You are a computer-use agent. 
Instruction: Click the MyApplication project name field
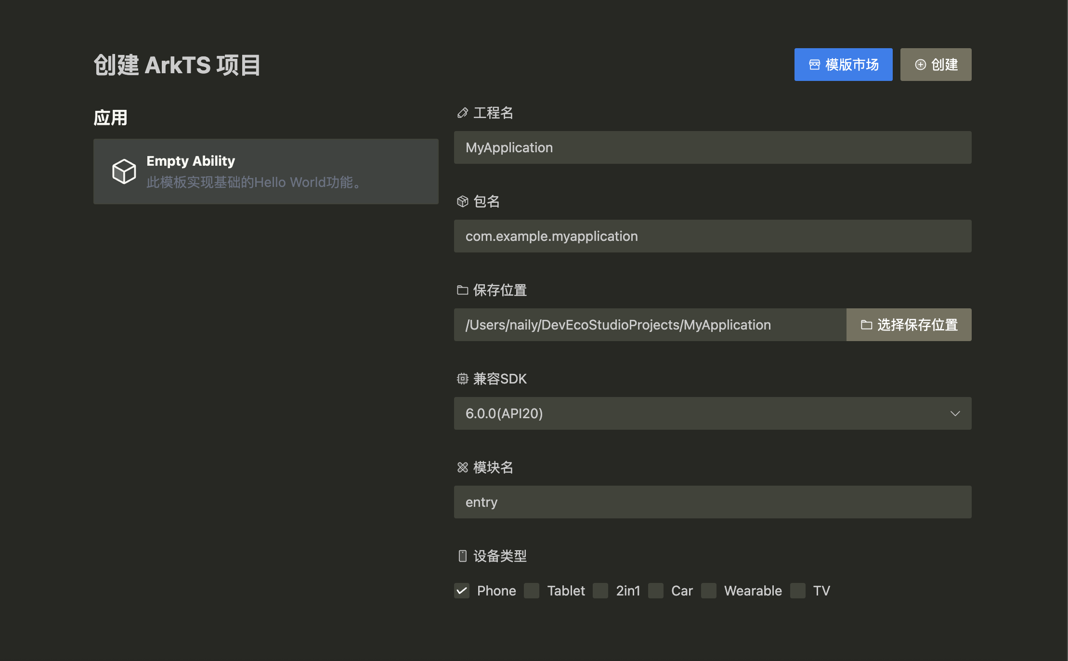pyautogui.click(x=713, y=147)
